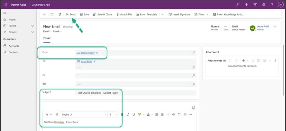
Task: Insert a bulleted list
Action: 156,115
